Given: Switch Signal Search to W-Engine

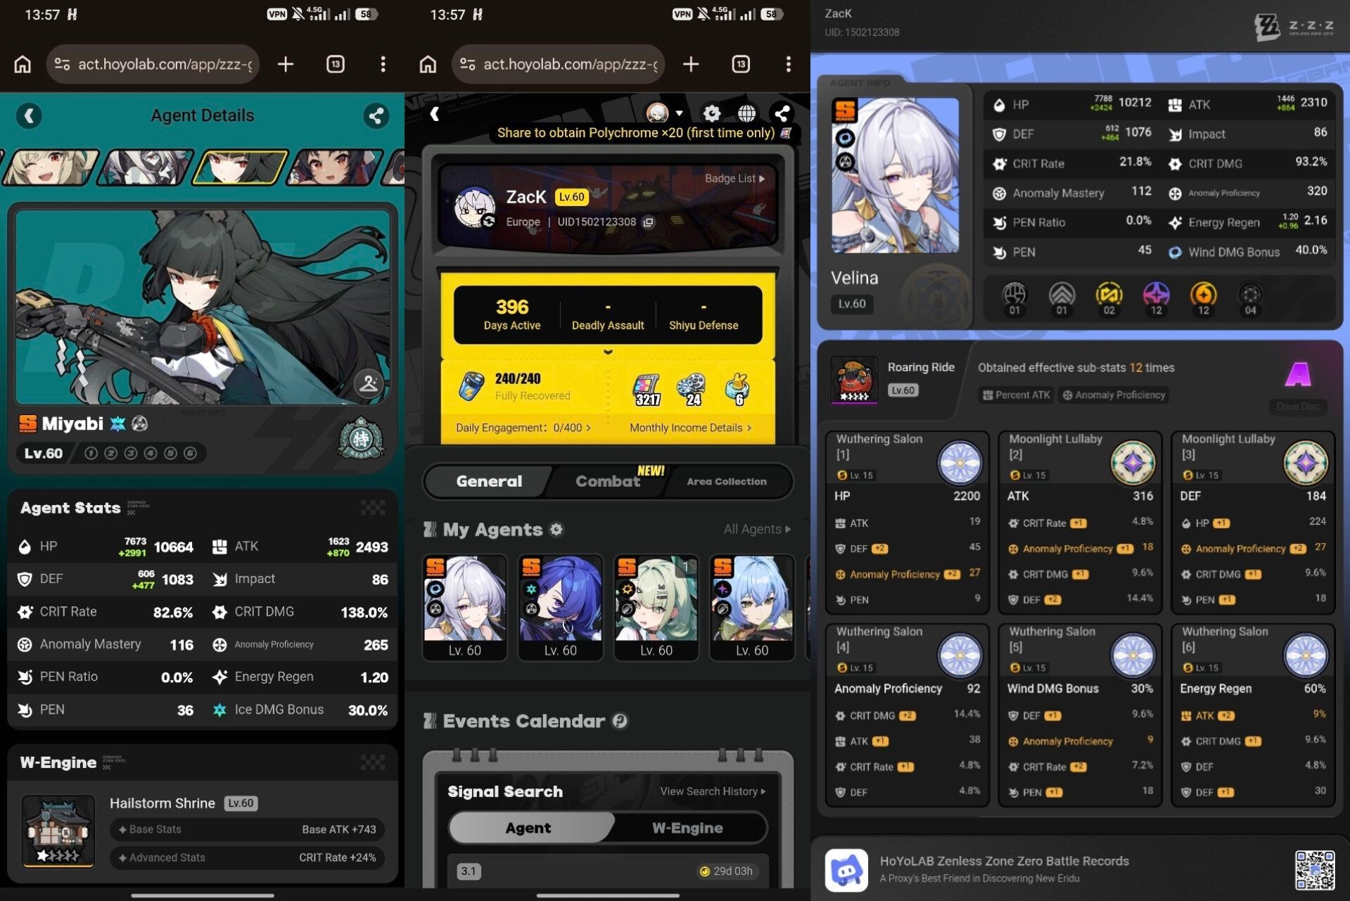Looking at the screenshot, I should pos(687,828).
